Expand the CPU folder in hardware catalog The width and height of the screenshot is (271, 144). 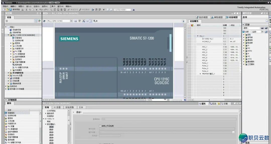(x=244, y=35)
